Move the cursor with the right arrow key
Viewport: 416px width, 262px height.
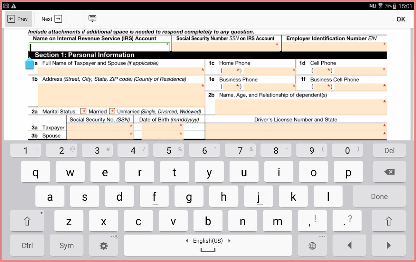(x=389, y=246)
